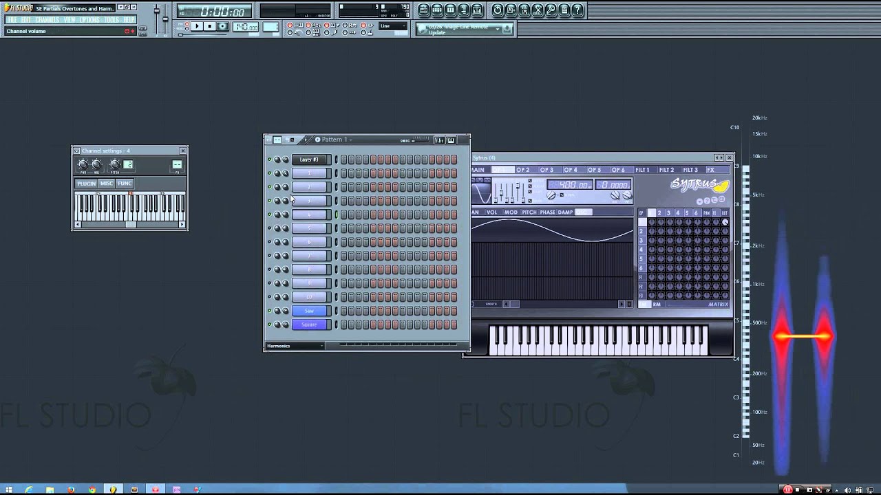The image size is (881, 495).
Task: Switch to the FUNC tab in Channel settings
Action: click(x=125, y=184)
